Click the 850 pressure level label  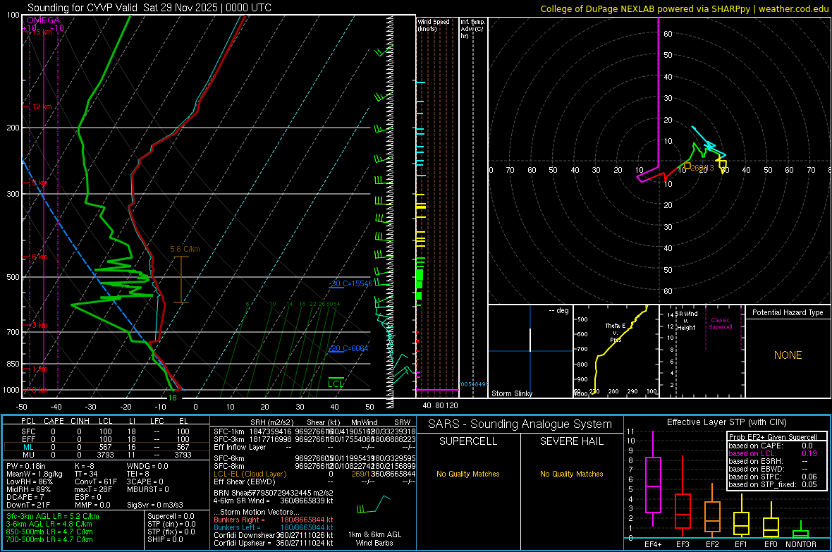click(13, 364)
